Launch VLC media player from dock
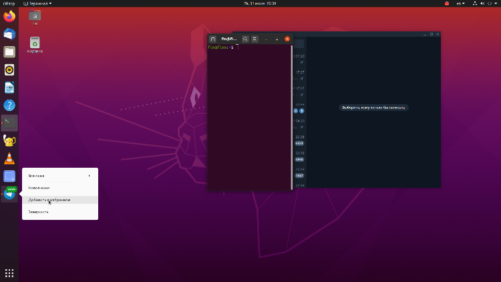 tap(9, 158)
